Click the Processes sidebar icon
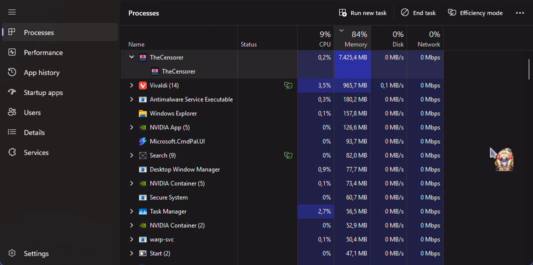Viewport: 533px width, 265px height. click(x=12, y=32)
